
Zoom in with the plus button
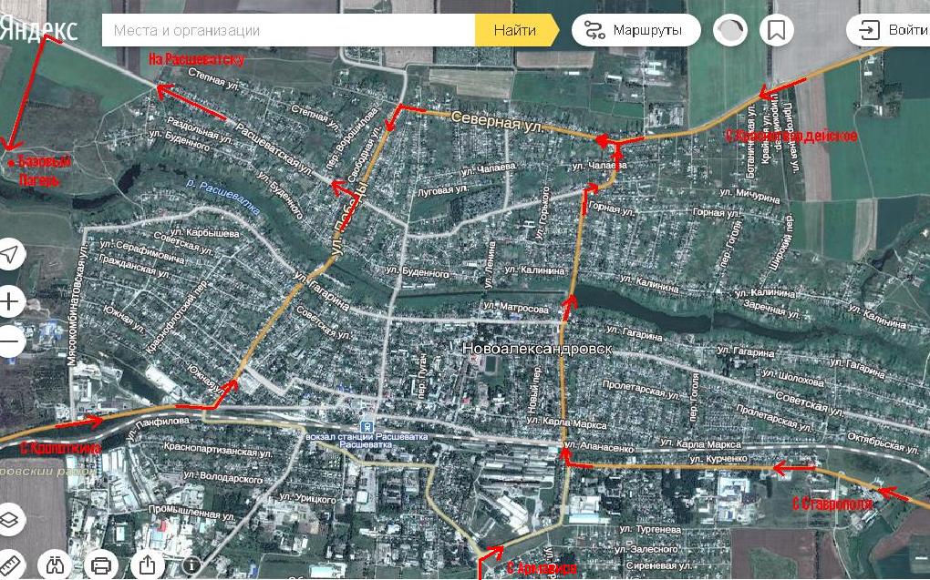(9, 300)
